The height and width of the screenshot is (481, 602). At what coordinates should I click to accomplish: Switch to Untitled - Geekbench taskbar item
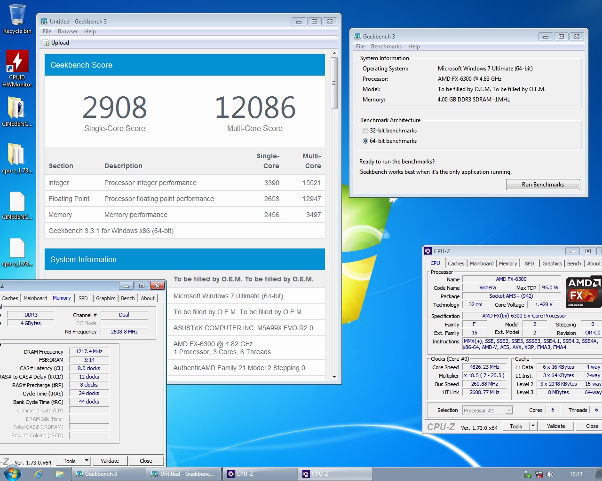[184, 474]
